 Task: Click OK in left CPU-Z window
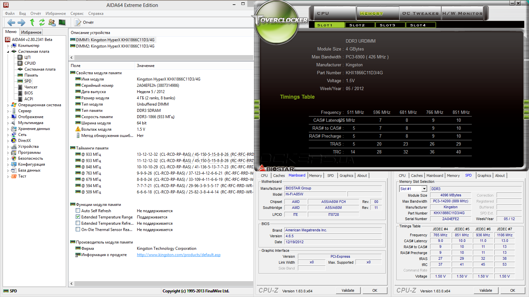pos(375,290)
